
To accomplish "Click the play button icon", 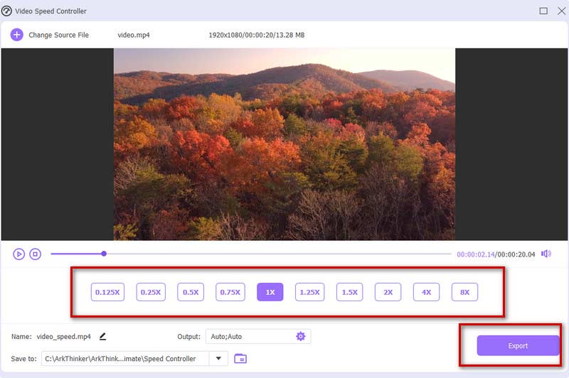I will 18,254.
